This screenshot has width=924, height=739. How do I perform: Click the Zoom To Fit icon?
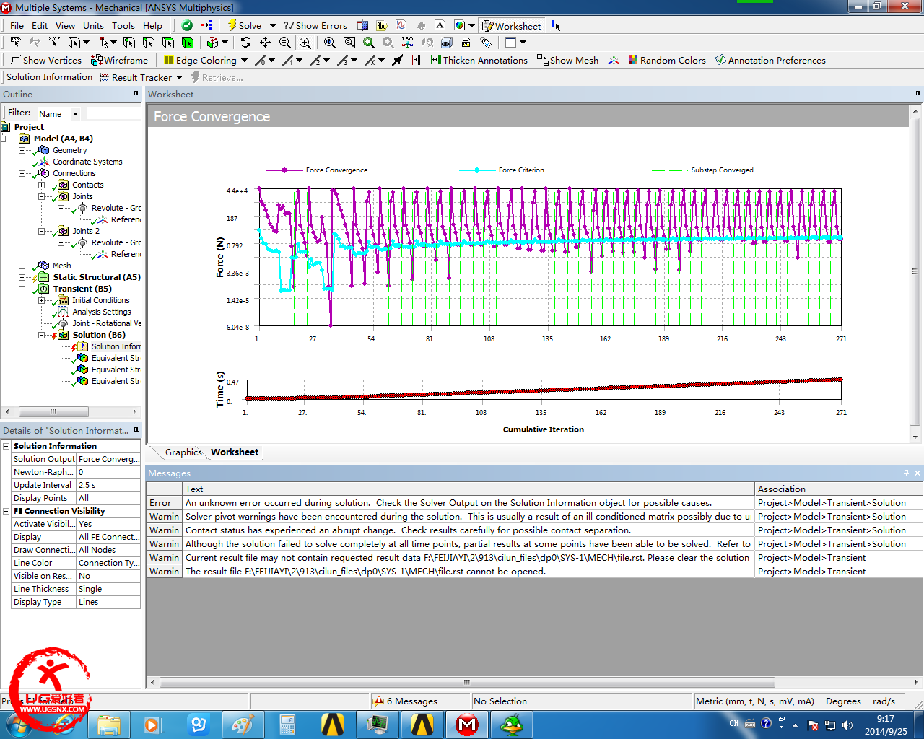point(329,43)
